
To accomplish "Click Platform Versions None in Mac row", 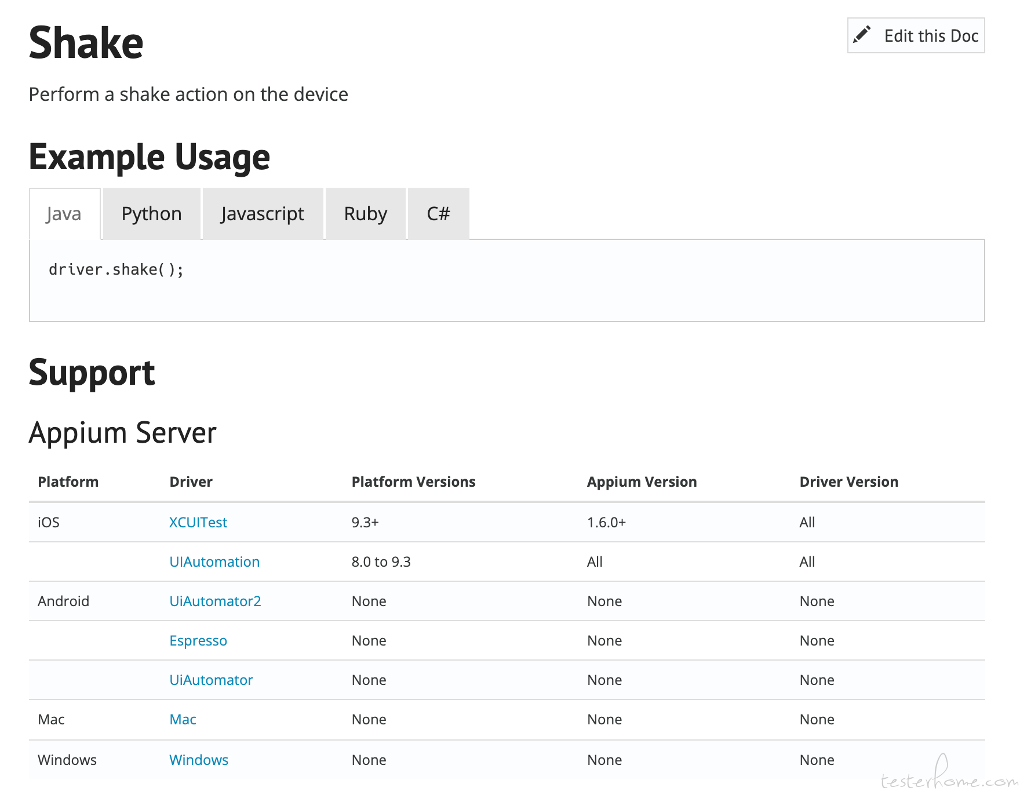I will (x=369, y=719).
